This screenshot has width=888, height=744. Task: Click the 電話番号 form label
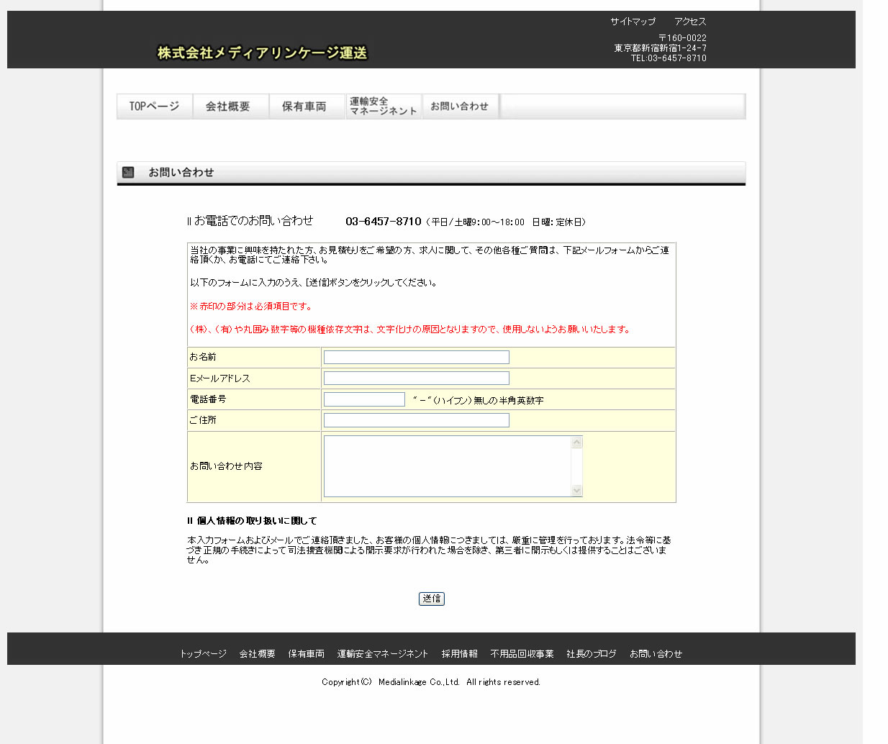(208, 399)
